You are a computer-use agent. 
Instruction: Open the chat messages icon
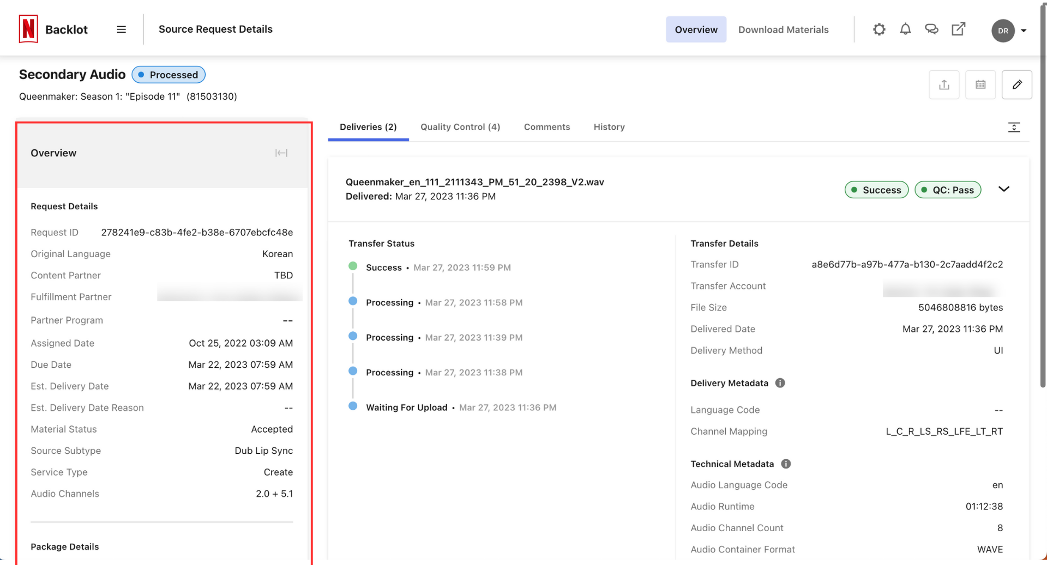931,29
